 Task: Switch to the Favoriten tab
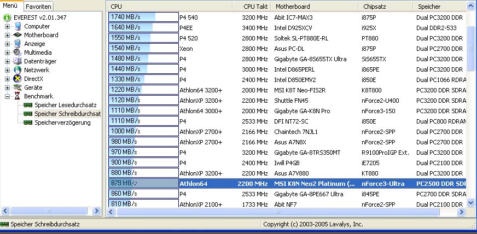(x=38, y=7)
